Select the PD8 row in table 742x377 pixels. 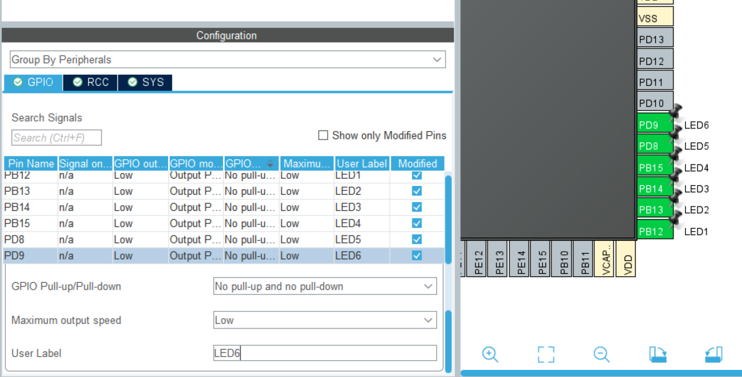coord(224,239)
